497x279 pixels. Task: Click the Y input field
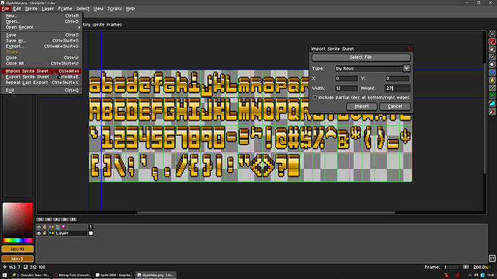point(398,78)
